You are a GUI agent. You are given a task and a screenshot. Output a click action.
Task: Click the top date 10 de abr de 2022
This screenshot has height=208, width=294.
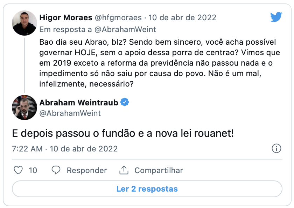(x=183, y=17)
